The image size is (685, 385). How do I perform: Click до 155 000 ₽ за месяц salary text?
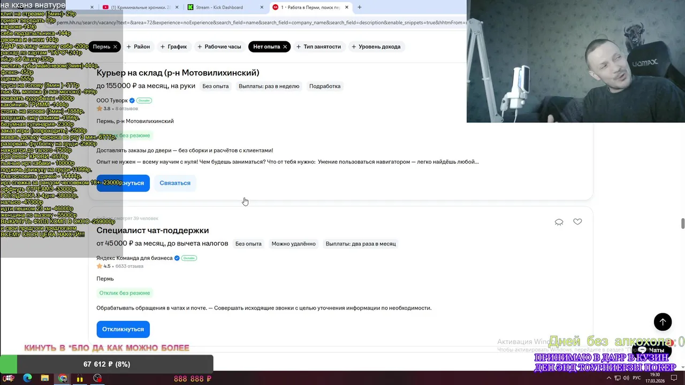[x=146, y=86]
